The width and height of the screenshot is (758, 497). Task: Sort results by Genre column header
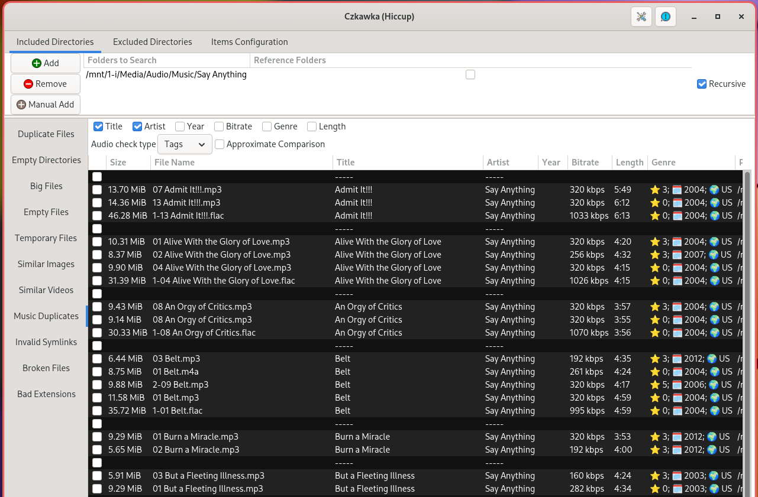click(x=691, y=163)
